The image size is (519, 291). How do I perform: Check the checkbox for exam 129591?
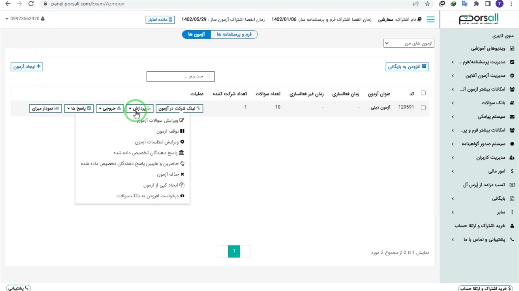[x=423, y=108]
